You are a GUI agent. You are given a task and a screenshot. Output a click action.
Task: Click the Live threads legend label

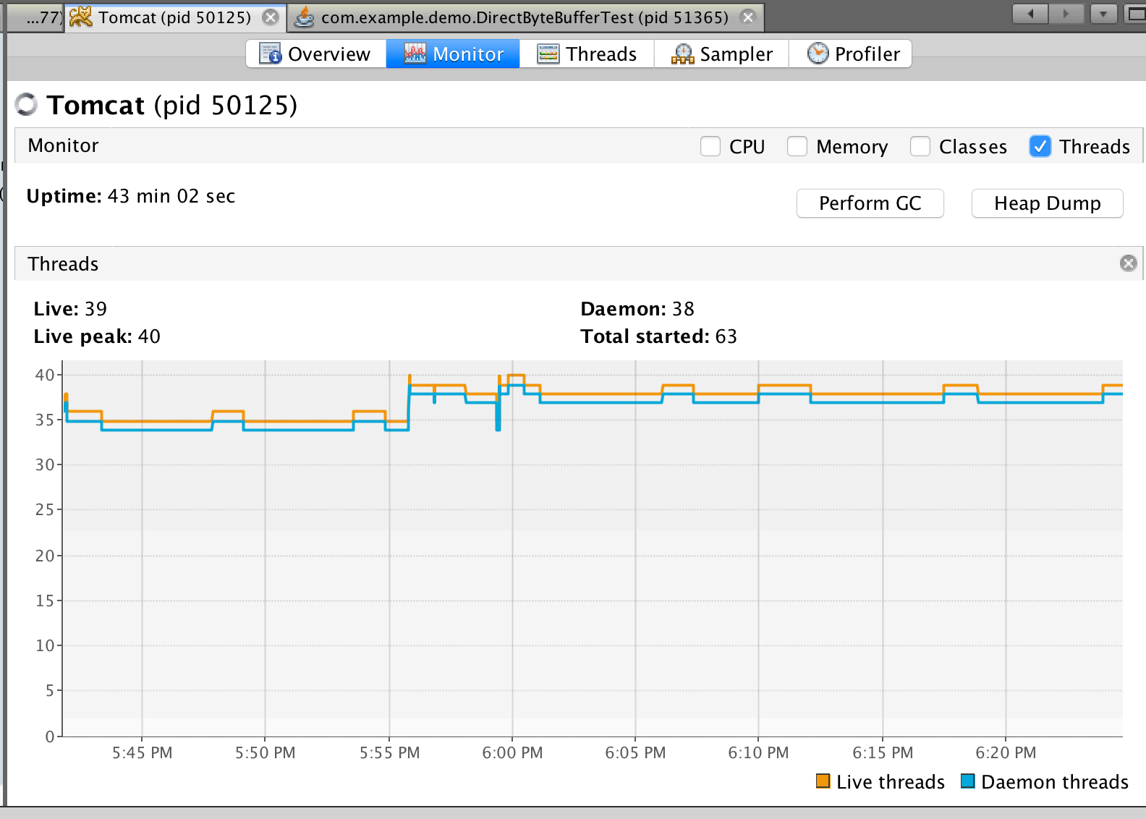point(891,782)
